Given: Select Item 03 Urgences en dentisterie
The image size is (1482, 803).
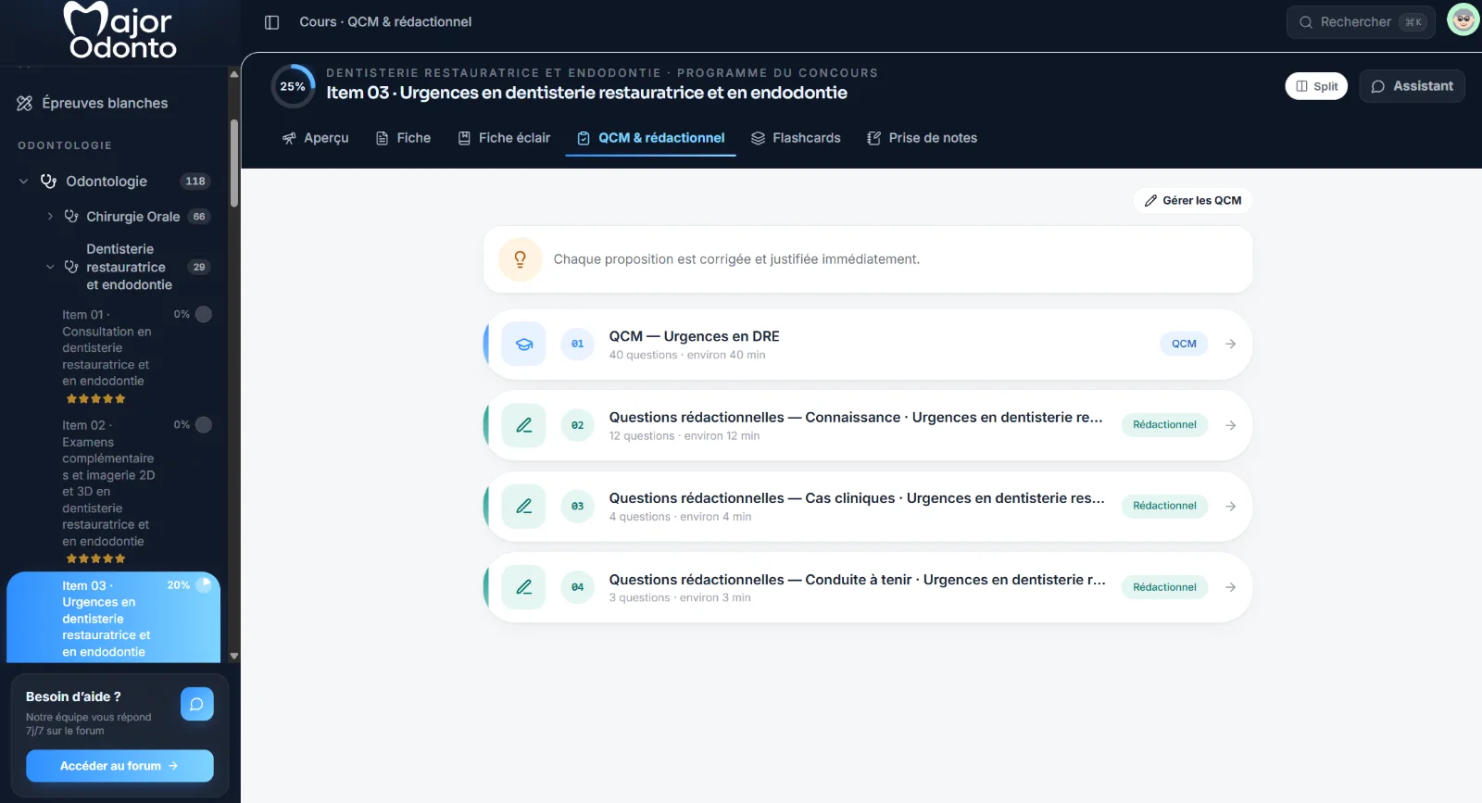Looking at the screenshot, I should pos(114,618).
